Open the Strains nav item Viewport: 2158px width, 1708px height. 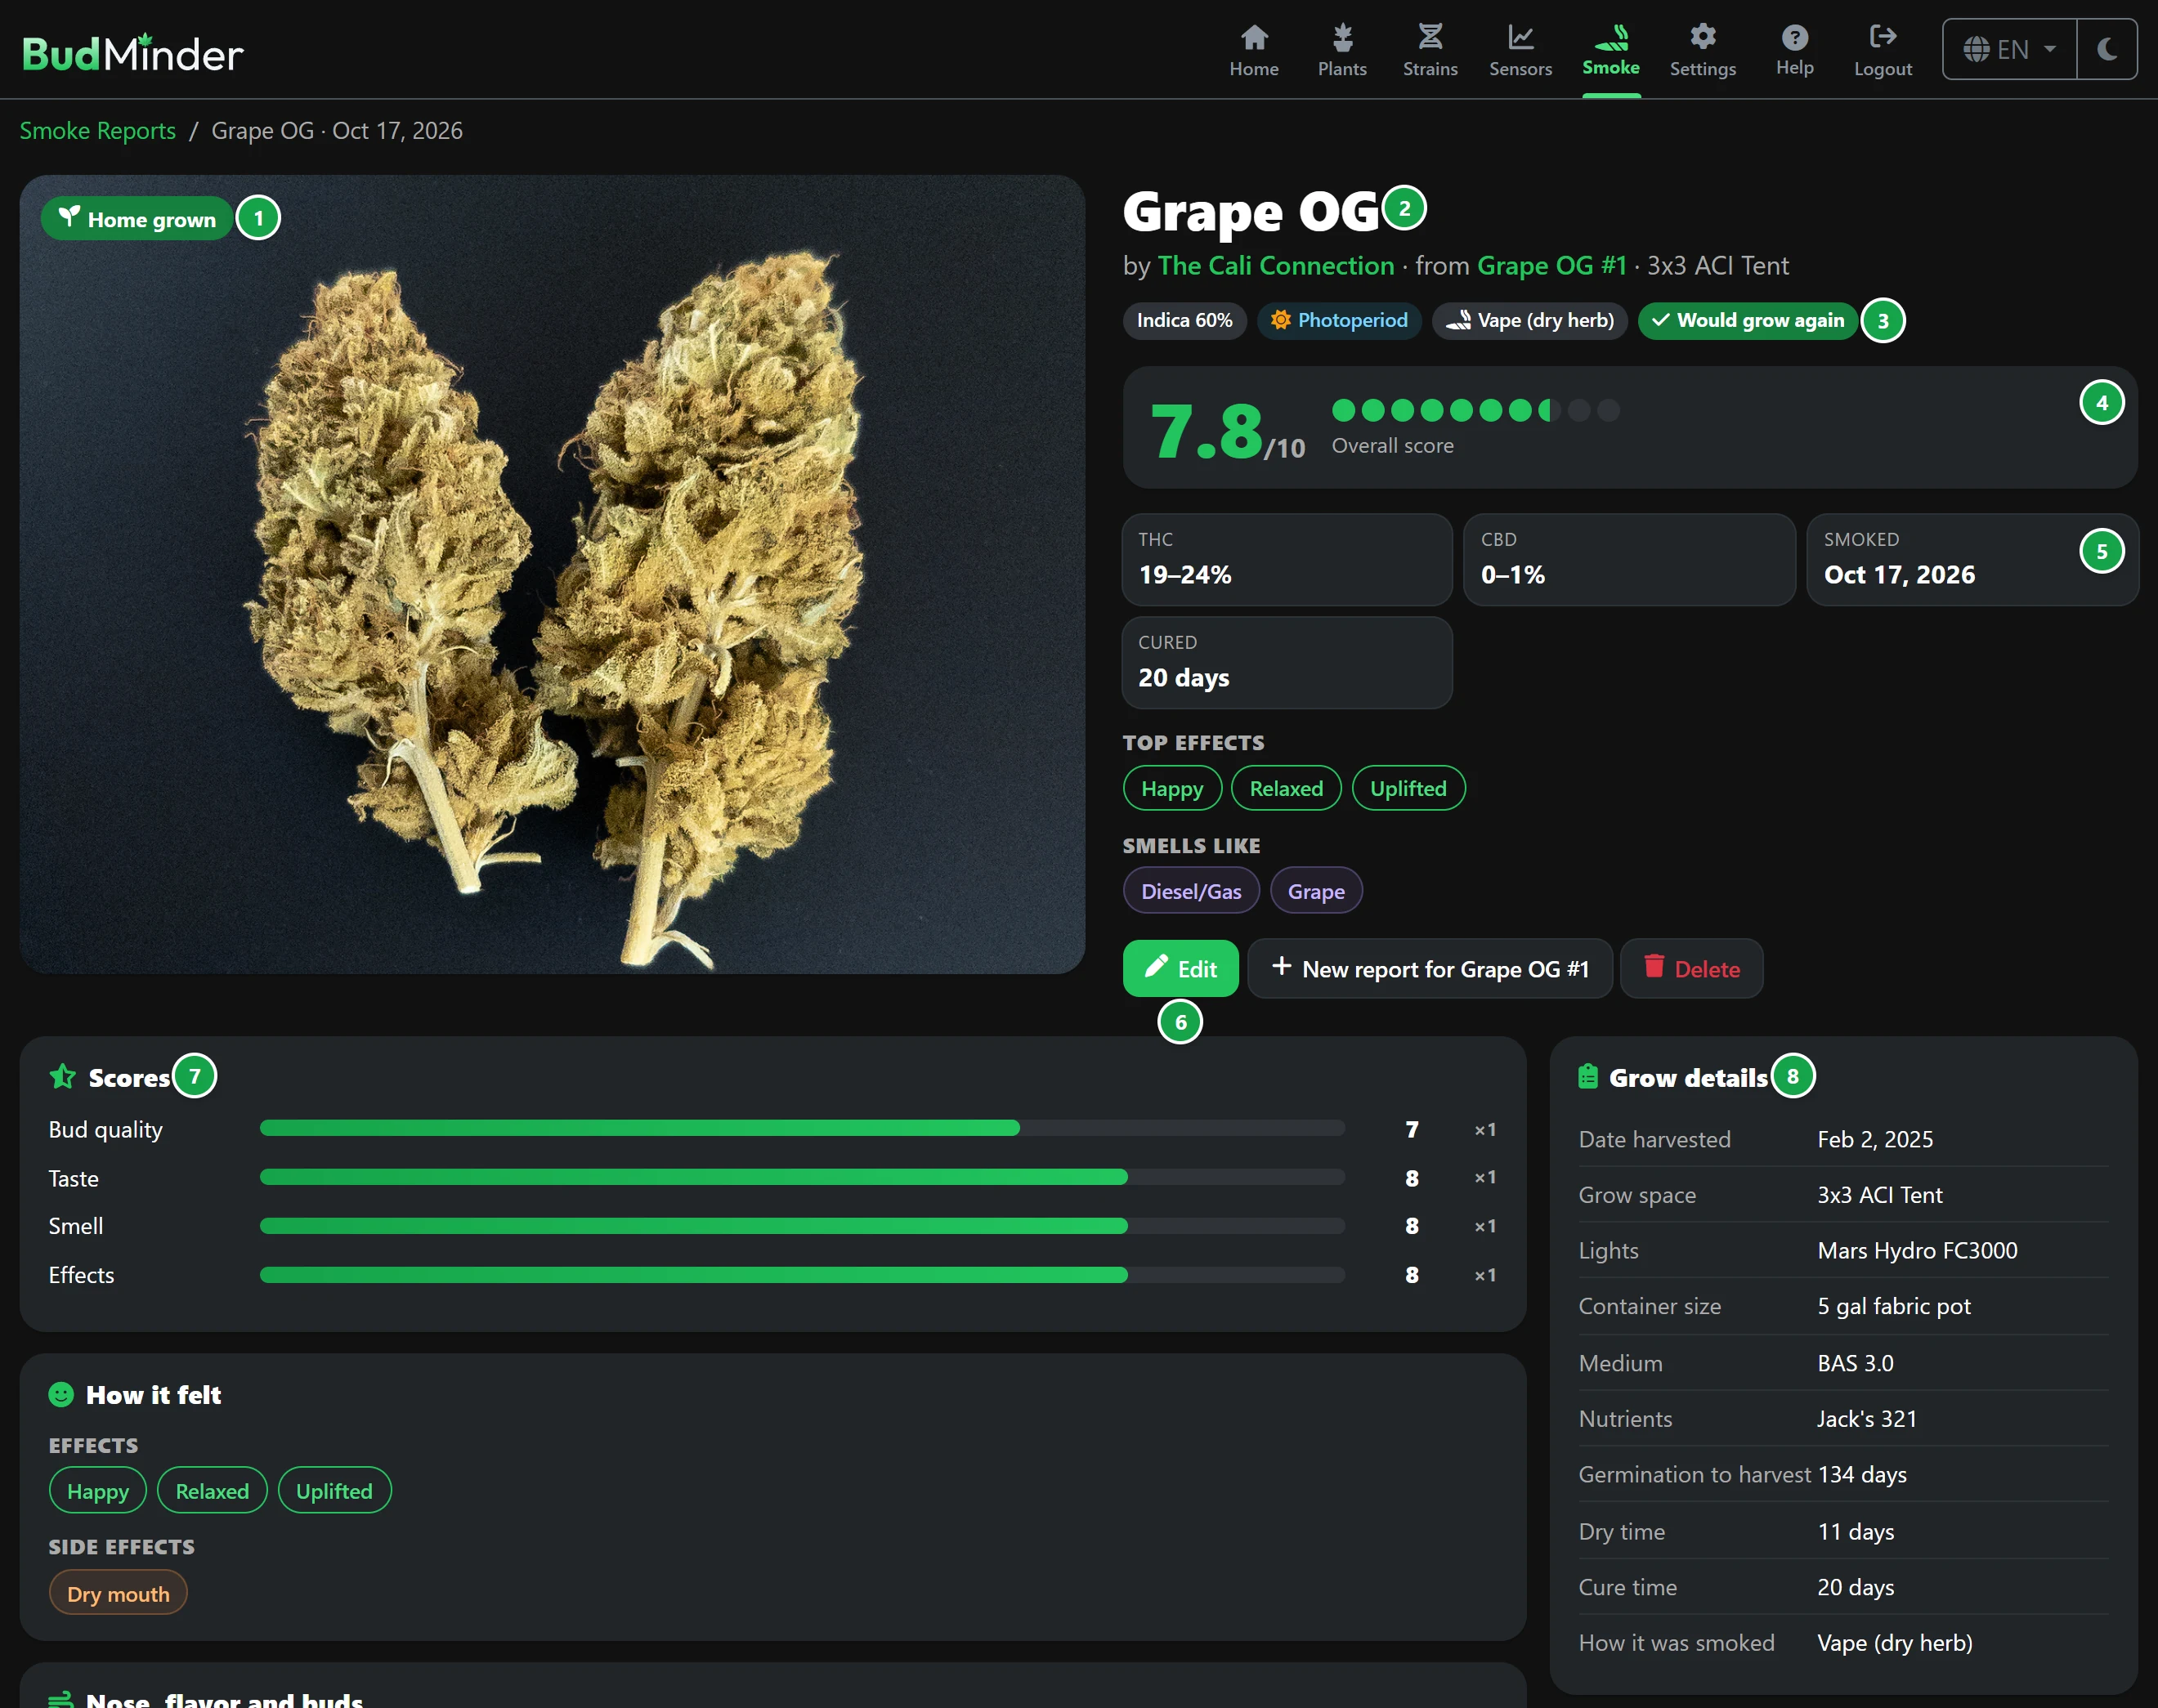pos(1429,50)
